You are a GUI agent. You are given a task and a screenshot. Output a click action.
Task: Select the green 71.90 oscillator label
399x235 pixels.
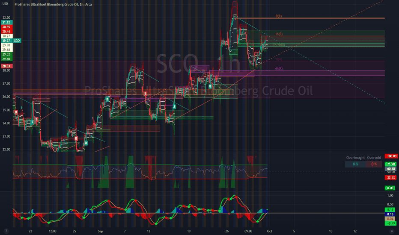tap(391, 164)
